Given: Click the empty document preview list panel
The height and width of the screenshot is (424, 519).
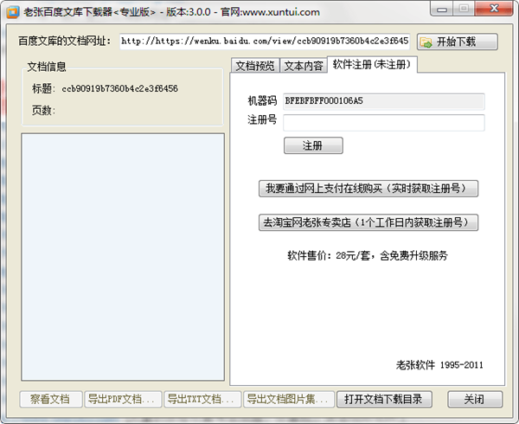Looking at the screenshot, I should coord(123,257).
